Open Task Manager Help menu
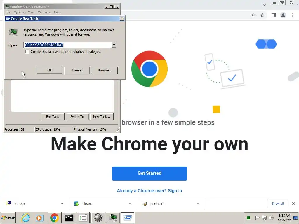The image size is (299, 224). [57, 12]
